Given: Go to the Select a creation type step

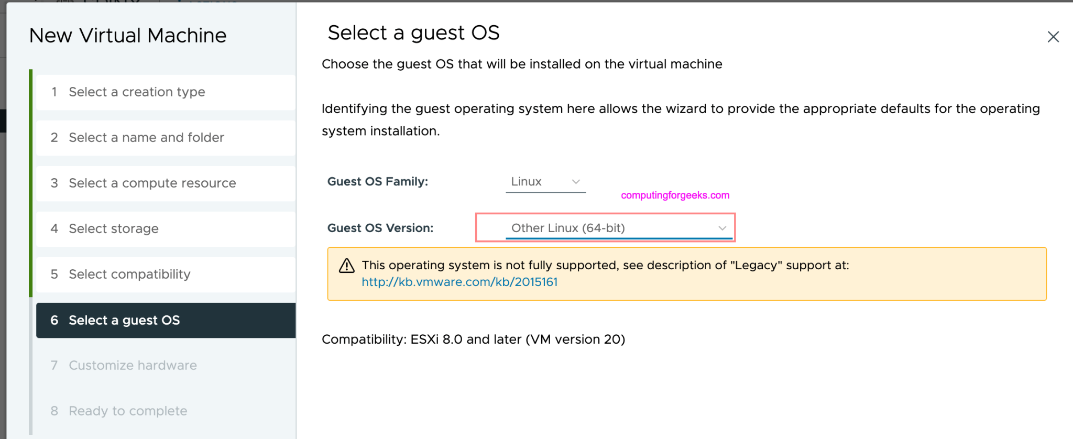Looking at the screenshot, I should point(136,92).
